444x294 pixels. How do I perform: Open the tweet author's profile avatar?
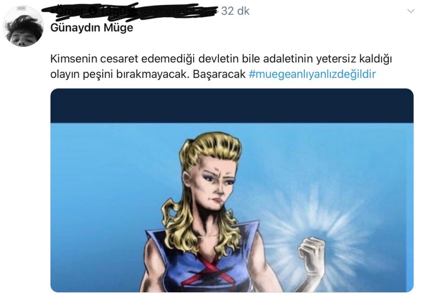click(x=23, y=26)
